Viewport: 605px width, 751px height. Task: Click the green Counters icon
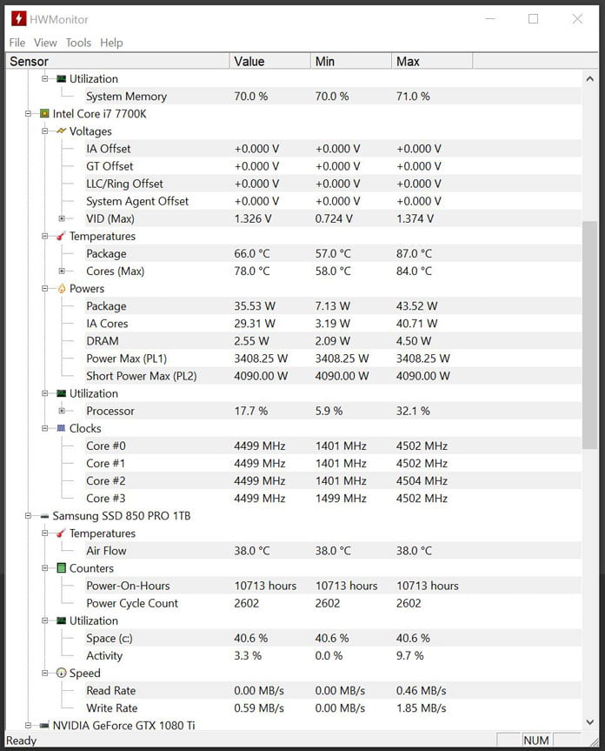(x=61, y=568)
